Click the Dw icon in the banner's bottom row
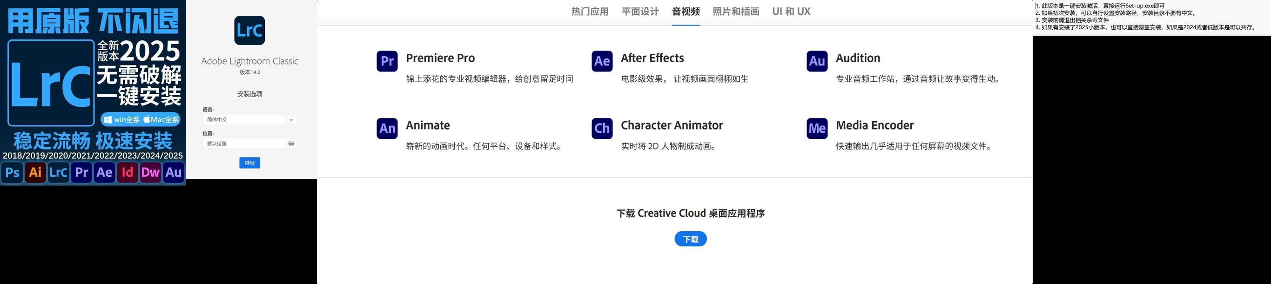Screen dimensions: 1271x284 click(150, 172)
